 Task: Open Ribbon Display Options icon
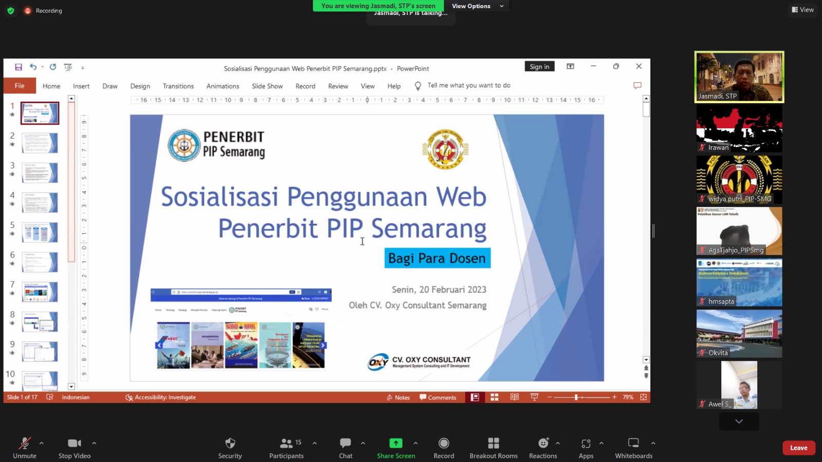[x=570, y=67]
